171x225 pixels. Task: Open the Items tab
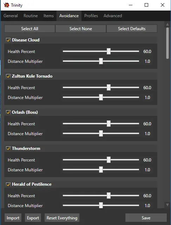tap(48, 16)
